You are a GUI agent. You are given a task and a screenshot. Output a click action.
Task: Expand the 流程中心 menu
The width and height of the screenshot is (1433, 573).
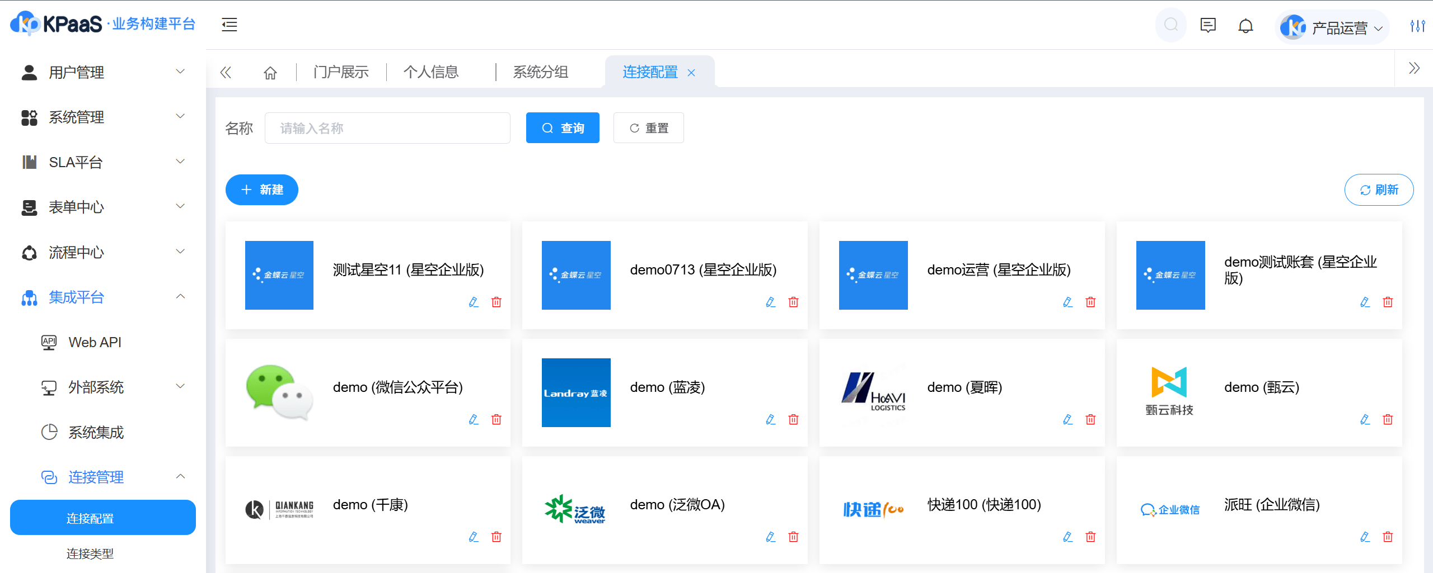tap(103, 252)
